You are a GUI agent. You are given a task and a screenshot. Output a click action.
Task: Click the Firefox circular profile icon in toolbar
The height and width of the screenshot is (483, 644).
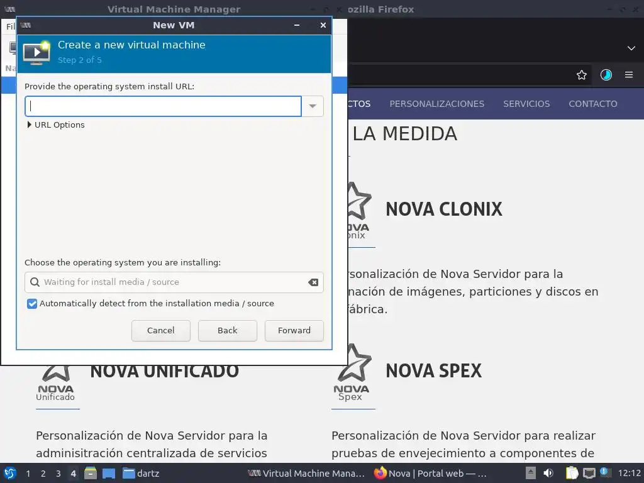(606, 75)
